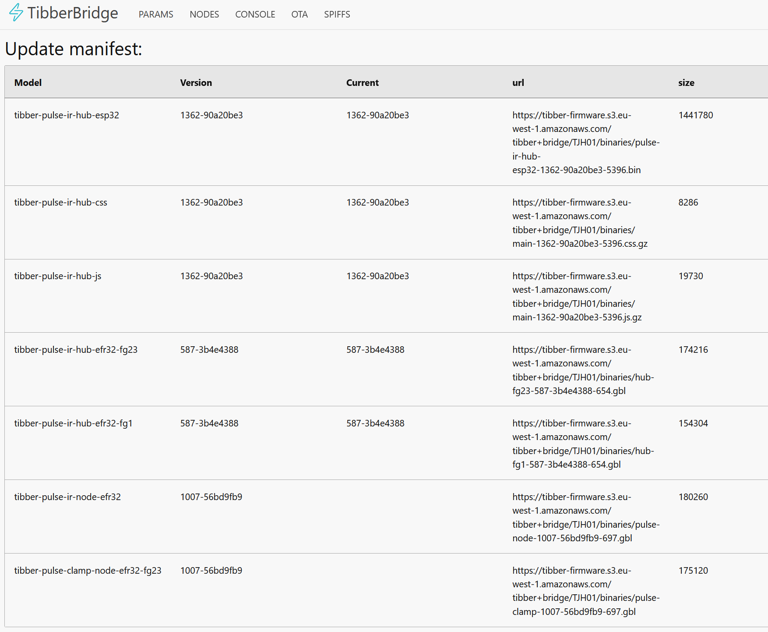
Task: Click the hub-fg23 .gbl firmware URL
Action: [583, 370]
